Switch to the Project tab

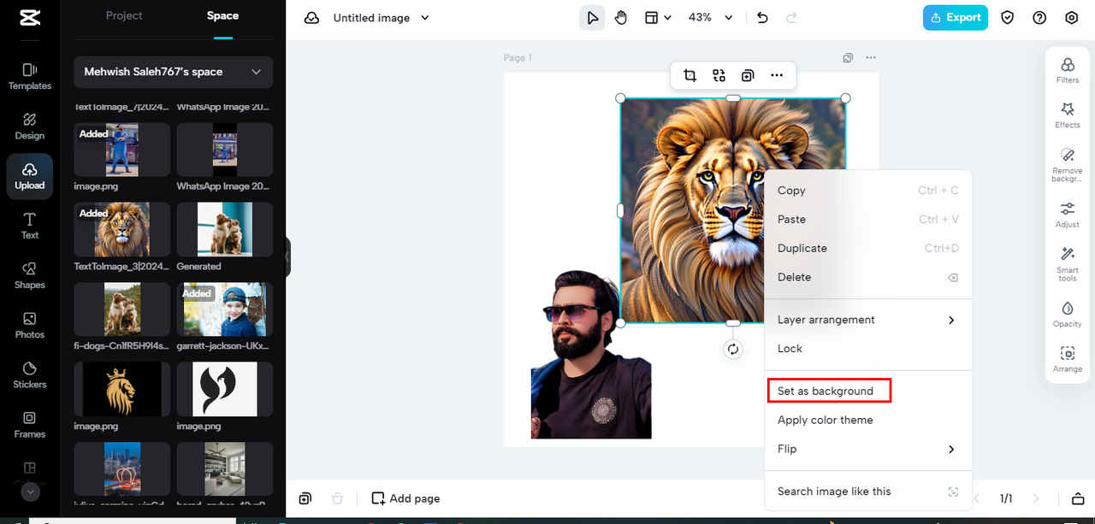pos(124,16)
